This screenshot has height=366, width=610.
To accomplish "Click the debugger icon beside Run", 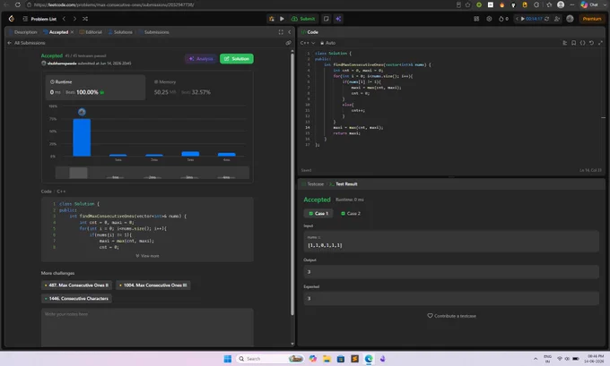I will 272,19.
